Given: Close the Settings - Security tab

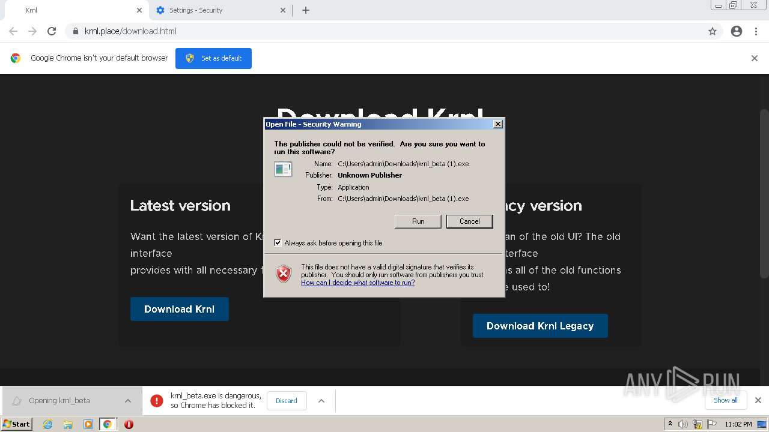Looking at the screenshot, I should (284, 10).
